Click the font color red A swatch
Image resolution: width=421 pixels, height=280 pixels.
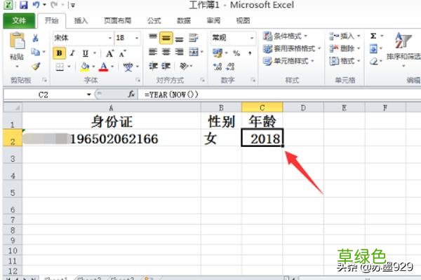tap(103, 67)
